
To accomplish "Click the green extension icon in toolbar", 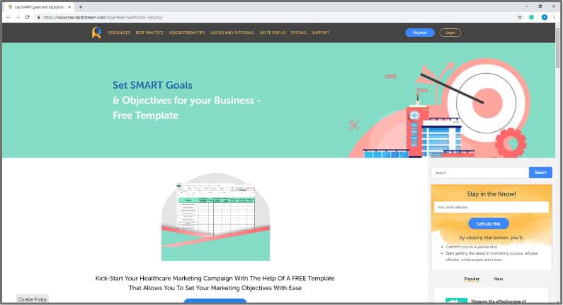I will pyautogui.click(x=531, y=16).
